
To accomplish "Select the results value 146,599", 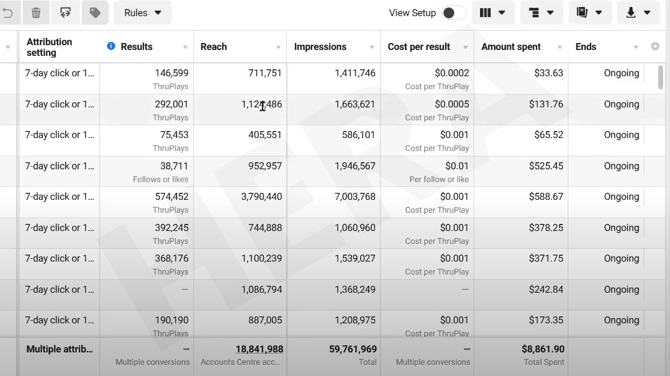I will click(172, 73).
